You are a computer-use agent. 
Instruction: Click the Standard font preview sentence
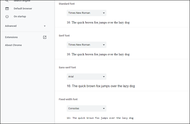(98, 22)
